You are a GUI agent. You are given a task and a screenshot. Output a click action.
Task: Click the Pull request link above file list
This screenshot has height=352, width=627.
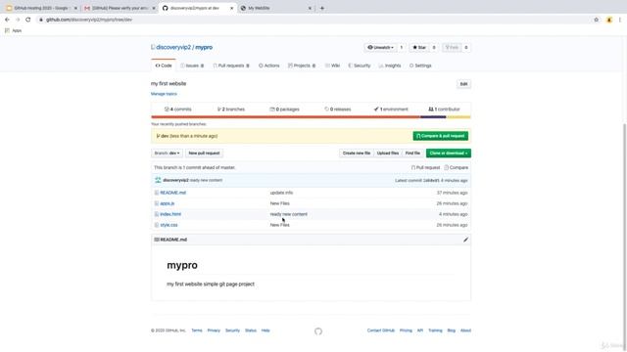point(425,167)
